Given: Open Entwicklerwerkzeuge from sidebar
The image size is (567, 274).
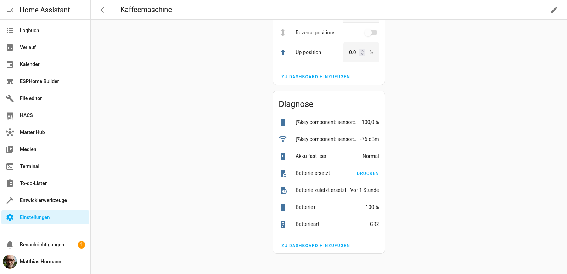Looking at the screenshot, I should tap(43, 200).
